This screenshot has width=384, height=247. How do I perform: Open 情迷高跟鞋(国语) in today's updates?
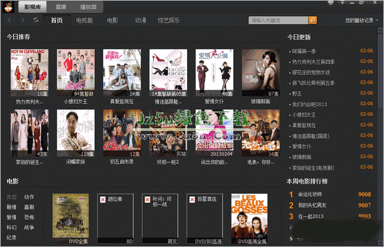tap(311, 136)
